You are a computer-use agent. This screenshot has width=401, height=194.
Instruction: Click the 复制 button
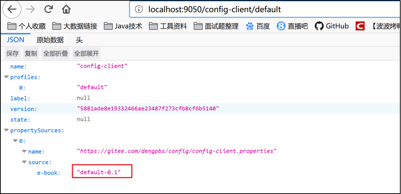[31, 53]
